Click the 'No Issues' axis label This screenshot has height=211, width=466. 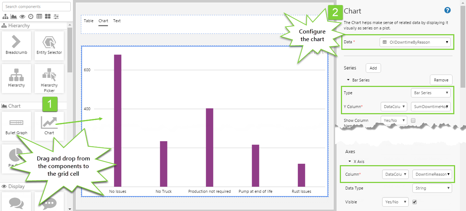118,191
